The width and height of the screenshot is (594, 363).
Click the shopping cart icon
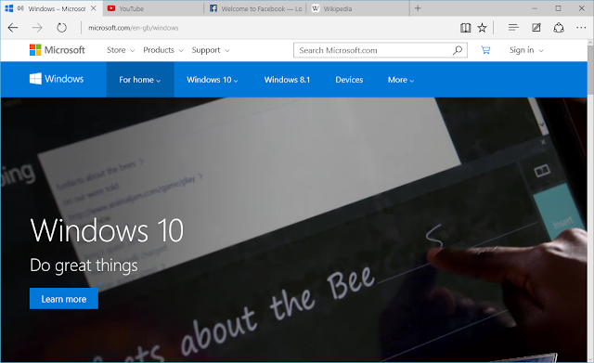point(485,50)
